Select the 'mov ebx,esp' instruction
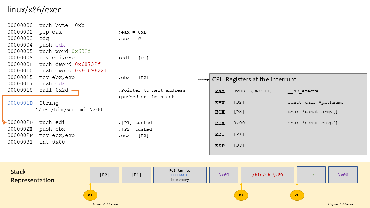This screenshot has width=370, height=208. (57, 77)
